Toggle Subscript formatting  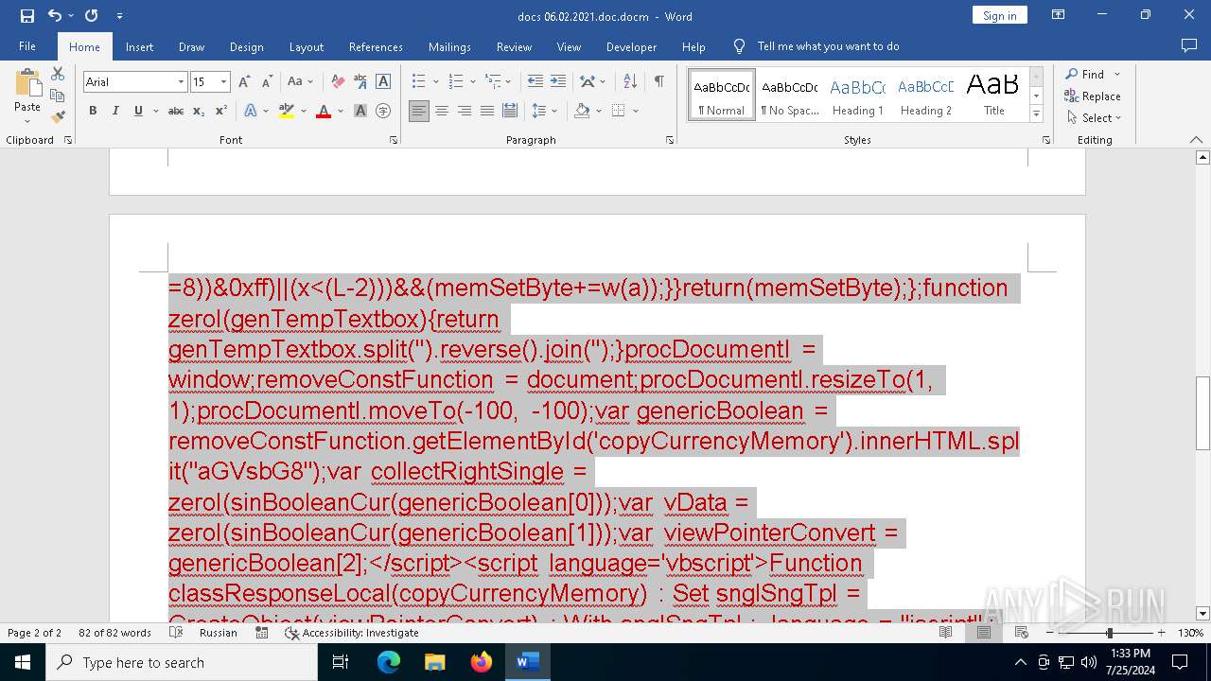tap(199, 111)
